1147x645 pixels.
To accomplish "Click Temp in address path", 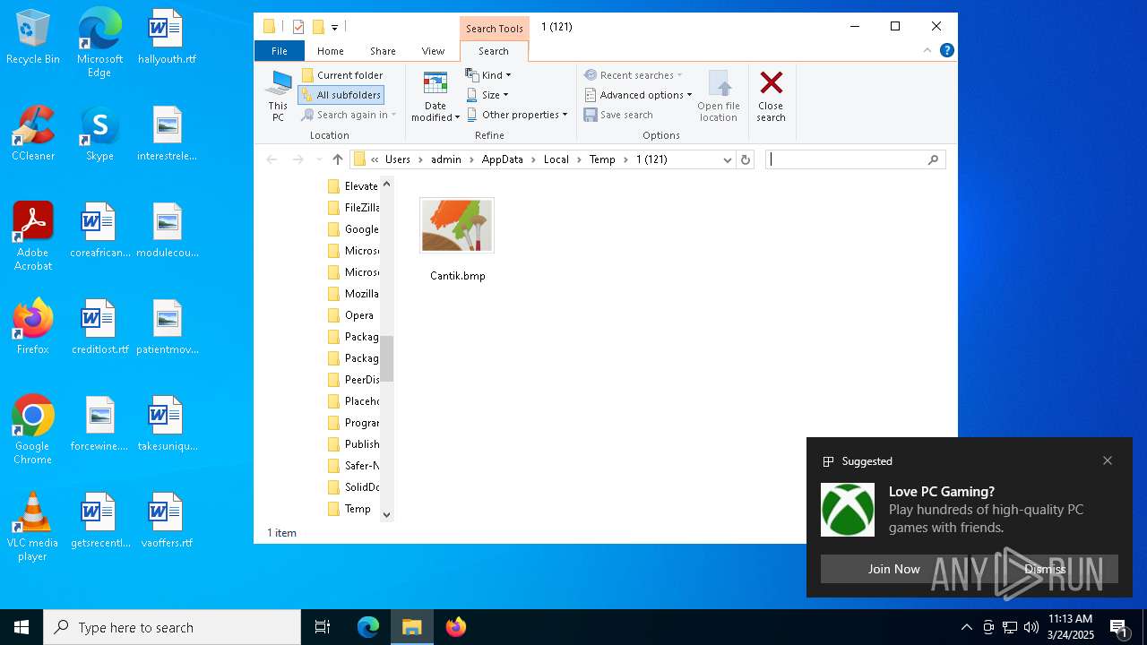I will (x=602, y=159).
